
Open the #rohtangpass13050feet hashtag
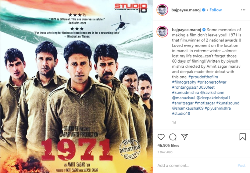[193, 87]
